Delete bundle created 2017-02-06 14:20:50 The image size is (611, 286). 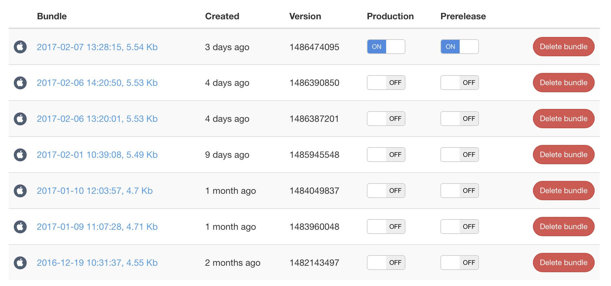coord(563,83)
